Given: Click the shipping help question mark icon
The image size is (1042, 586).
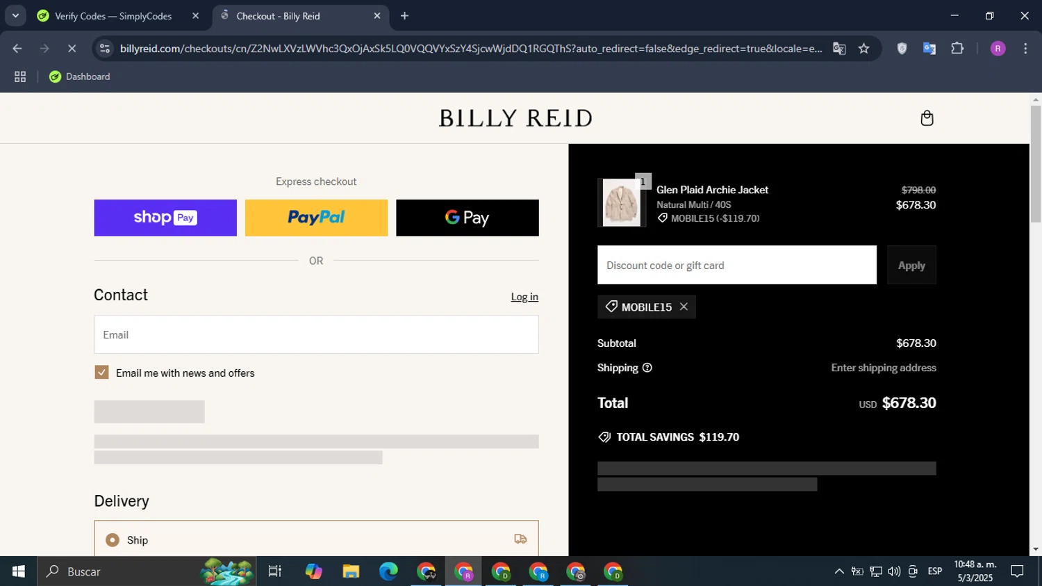Looking at the screenshot, I should [647, 368].
